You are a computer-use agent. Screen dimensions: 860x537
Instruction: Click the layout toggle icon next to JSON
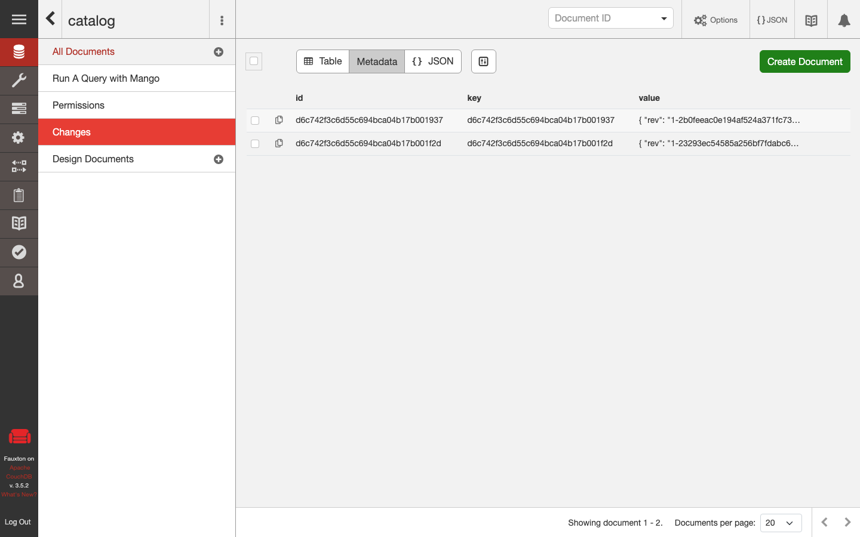pyautogui.click(x=484, y=61)
